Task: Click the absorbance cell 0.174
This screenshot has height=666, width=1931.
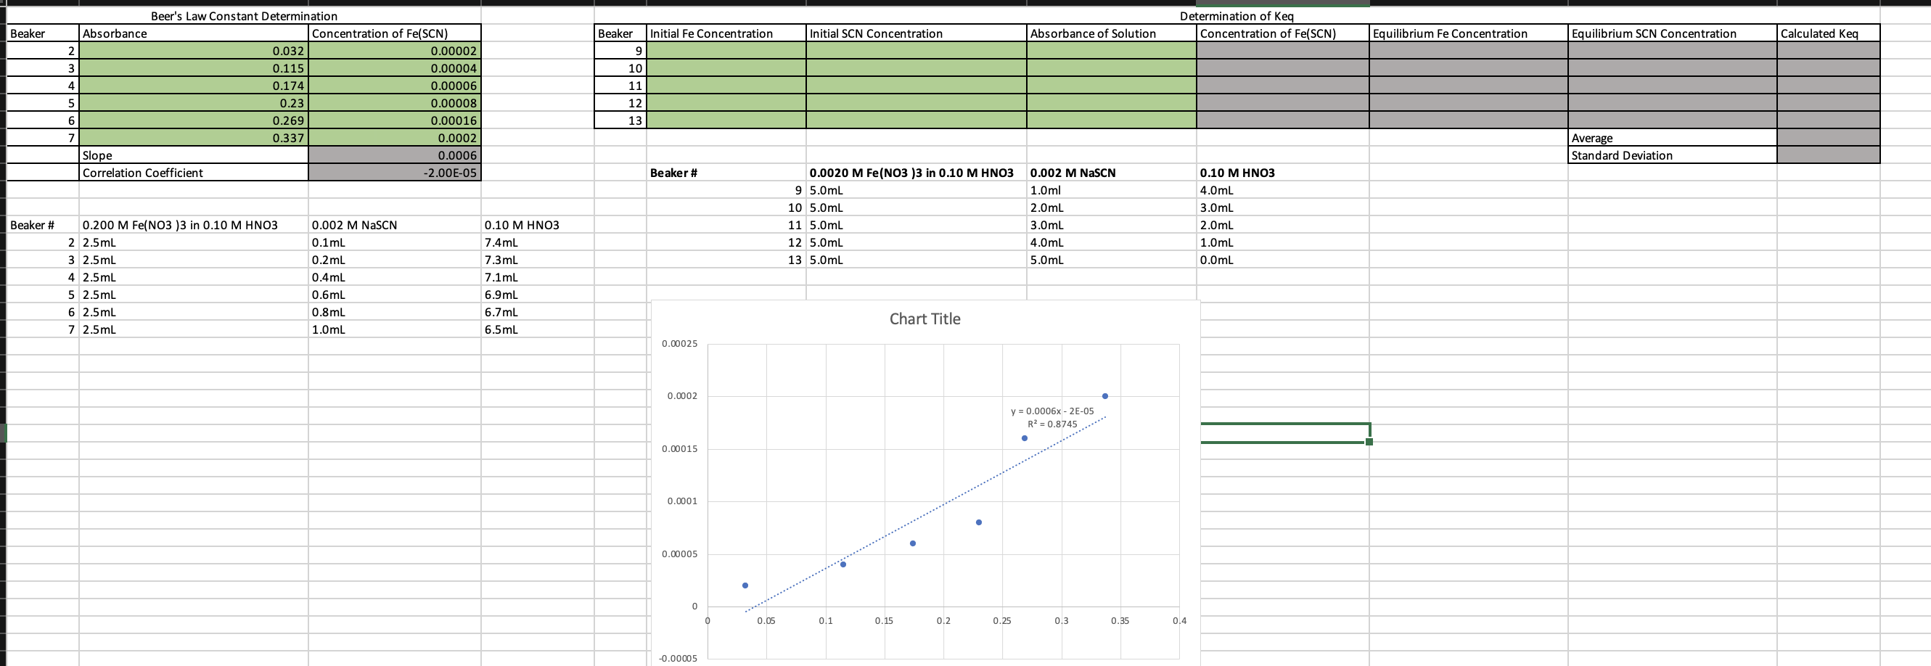Action: [x=194, y=86]
